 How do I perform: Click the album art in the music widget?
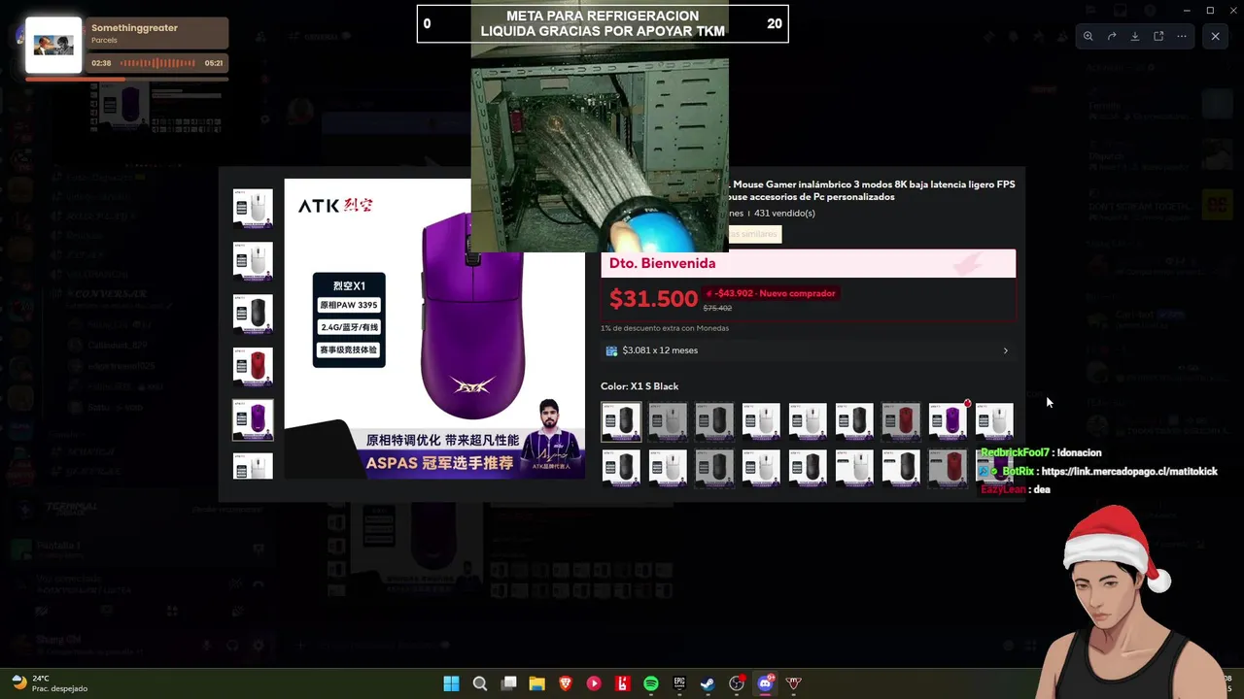tap(53, 45)
